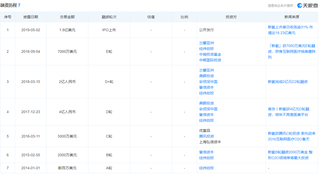Open news link 新氧B轮融资2000万美金
The image size is (322, 176).
(x=290, y=155)
